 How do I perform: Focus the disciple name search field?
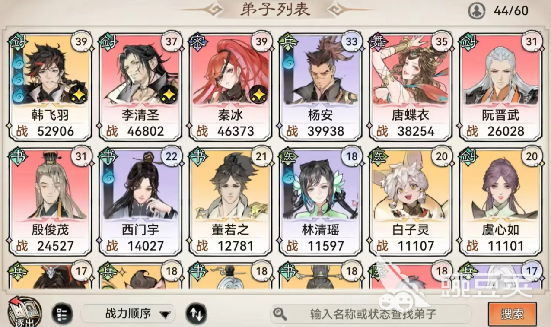coord(371,314)
